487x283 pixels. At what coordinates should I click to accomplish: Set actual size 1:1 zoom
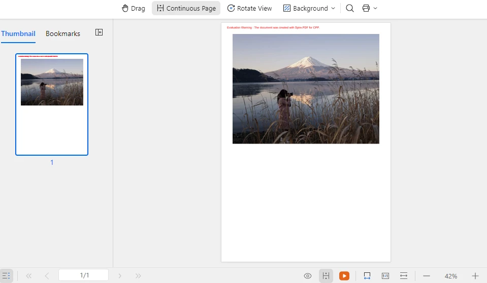point(385,276)
